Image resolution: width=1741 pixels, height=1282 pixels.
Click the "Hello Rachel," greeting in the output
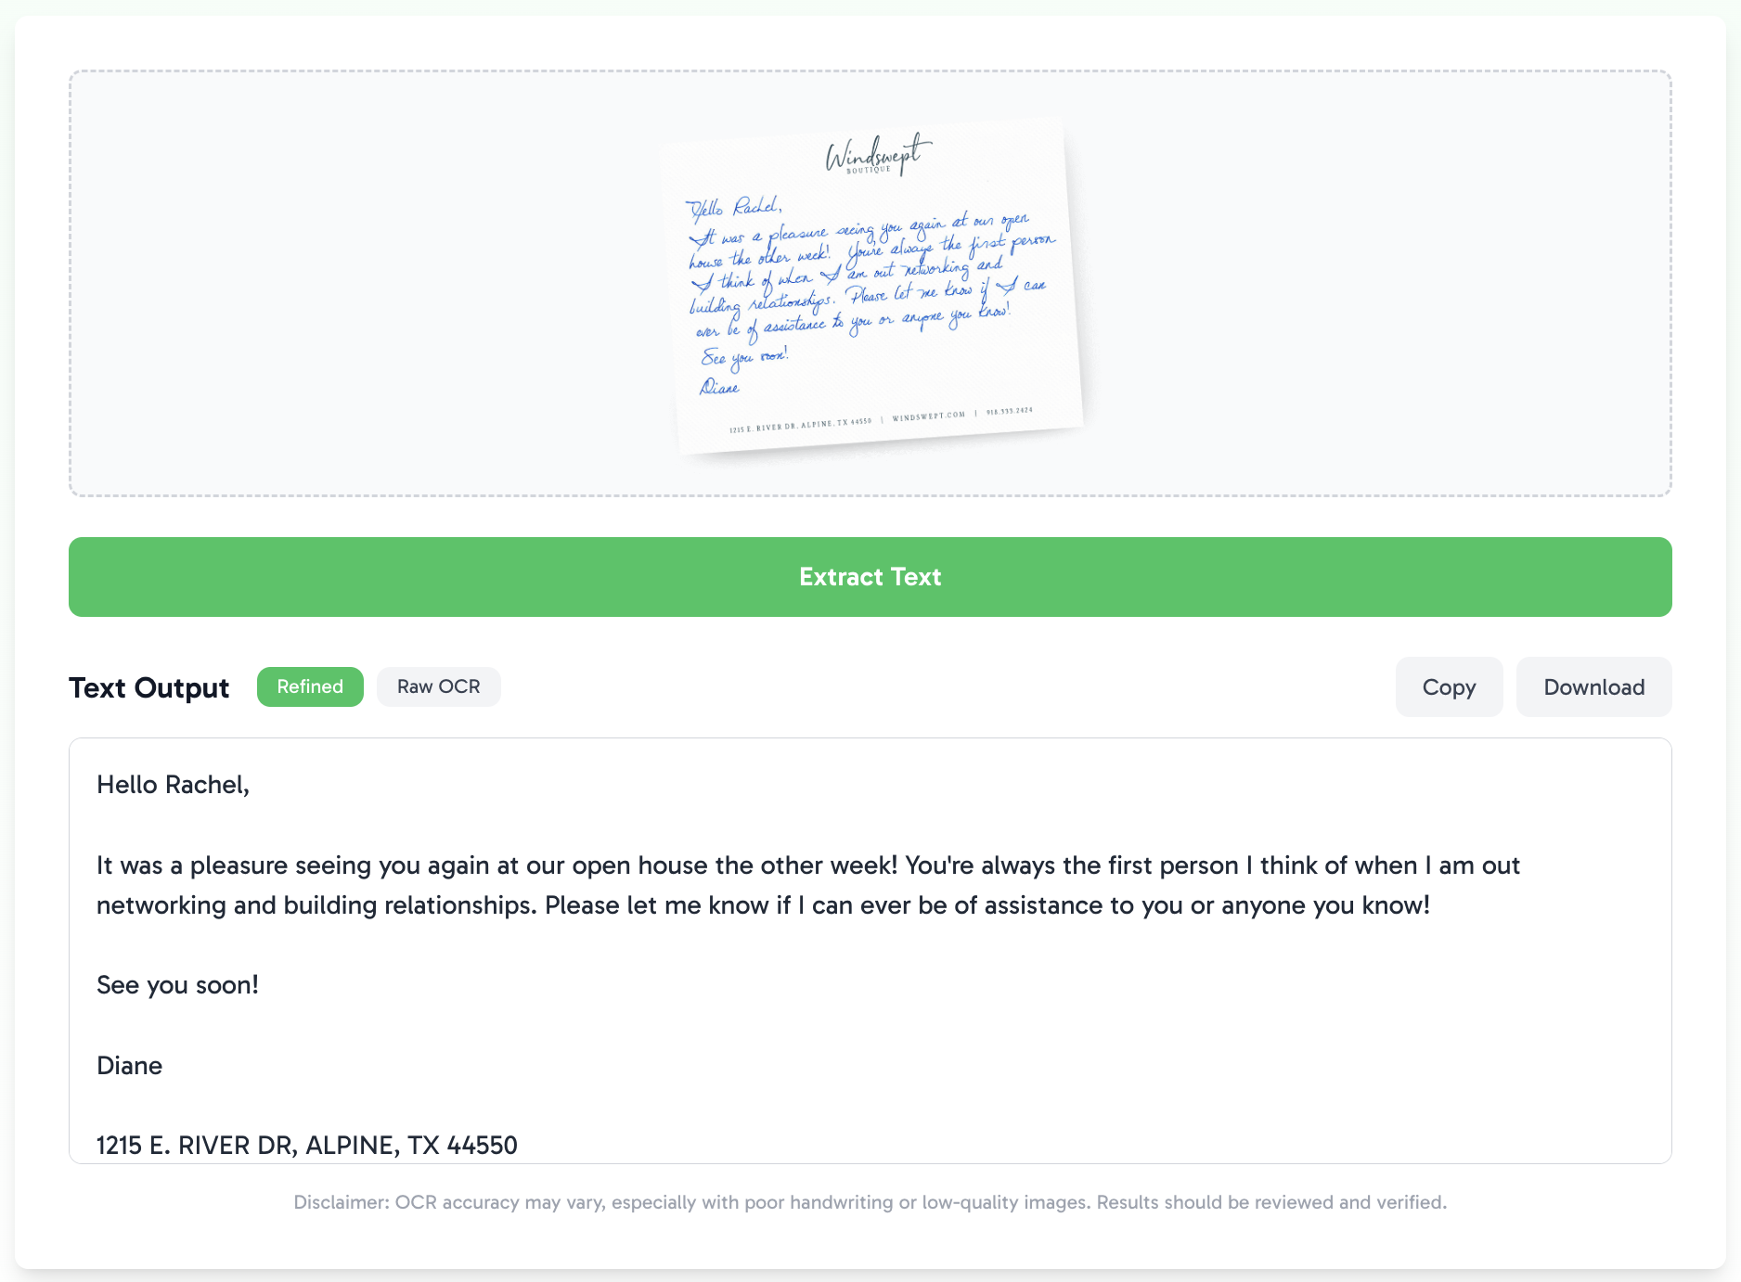click(x=172, y=785)
